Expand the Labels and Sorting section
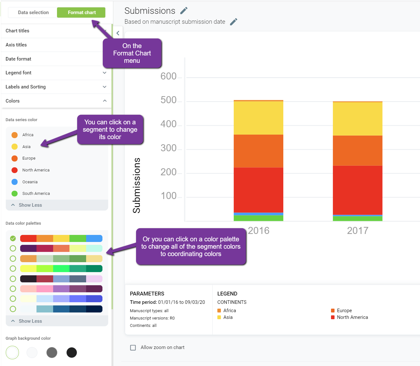420x366 pixels. point(104,87)
